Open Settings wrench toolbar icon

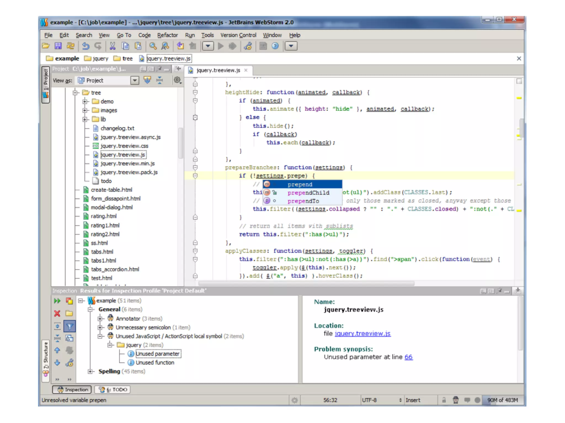point(247,46)
